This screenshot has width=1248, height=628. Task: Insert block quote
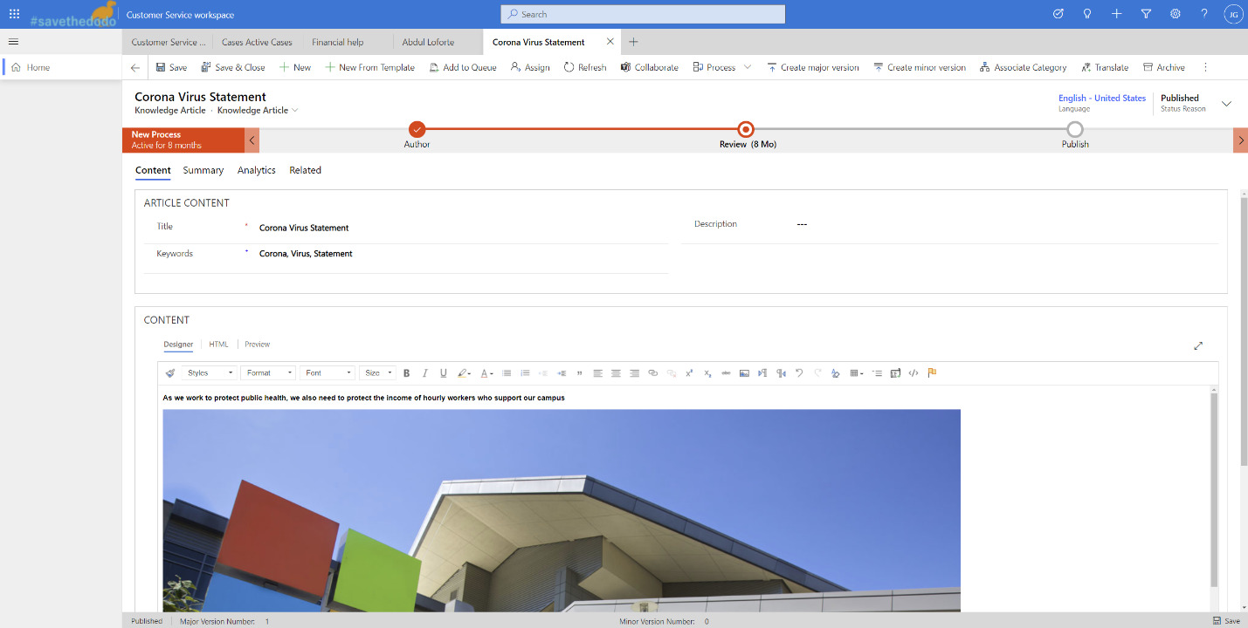point(580,372)
